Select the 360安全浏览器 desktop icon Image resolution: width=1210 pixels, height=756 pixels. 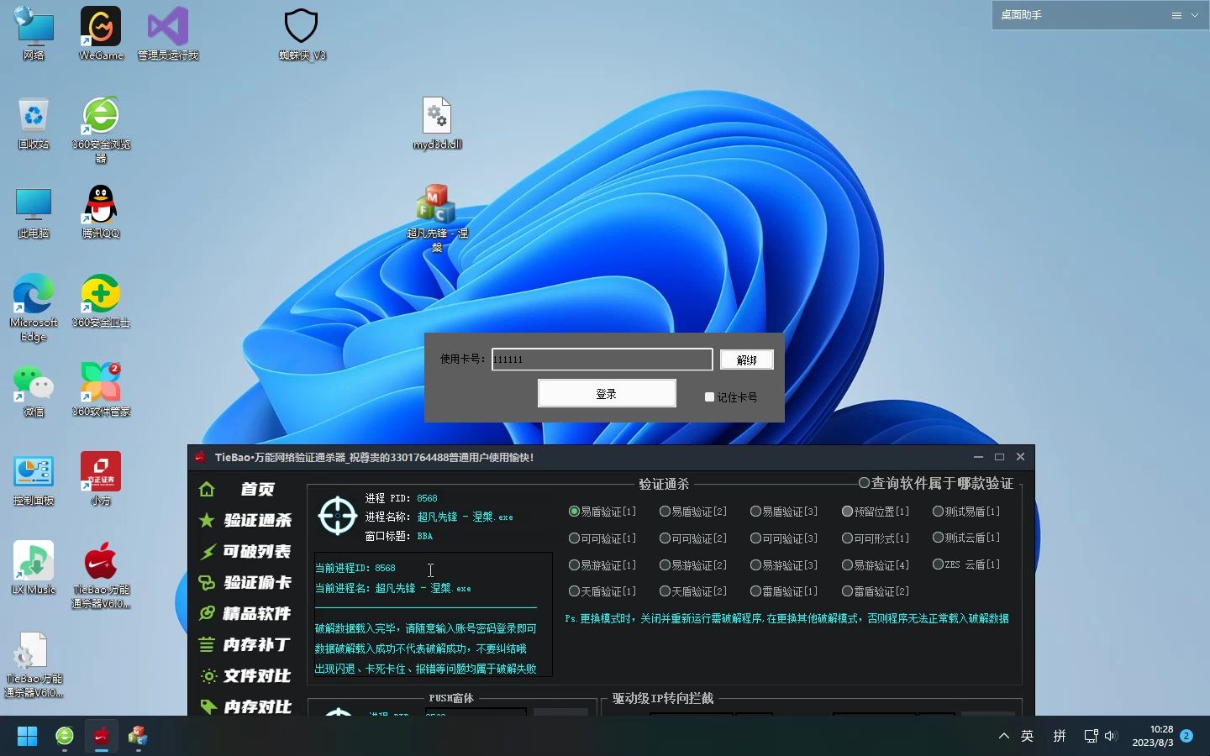pyautogui.click(x=101, y=129)
